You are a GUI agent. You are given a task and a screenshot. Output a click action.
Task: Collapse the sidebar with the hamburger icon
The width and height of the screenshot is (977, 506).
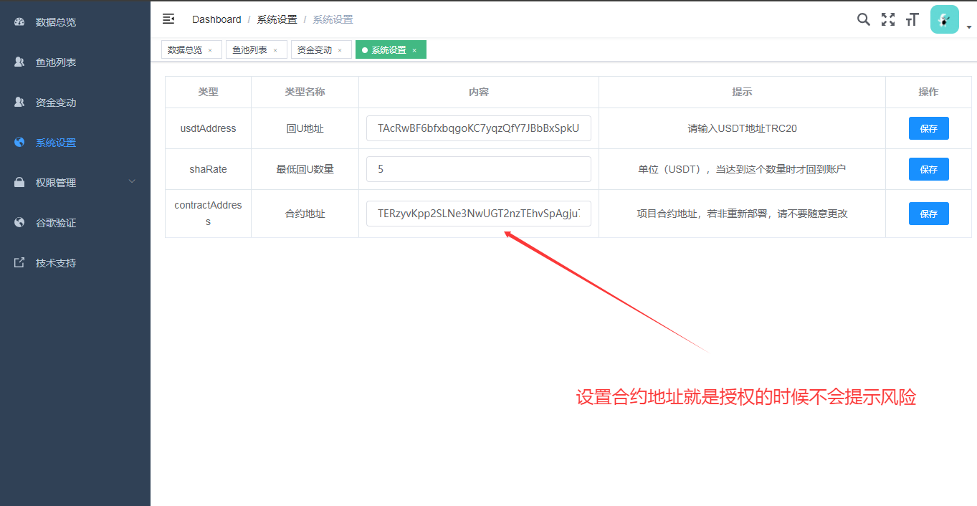pos(168,19)
